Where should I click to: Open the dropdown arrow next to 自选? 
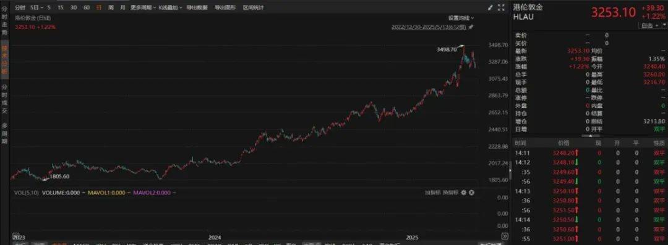(x=664, y=25)
